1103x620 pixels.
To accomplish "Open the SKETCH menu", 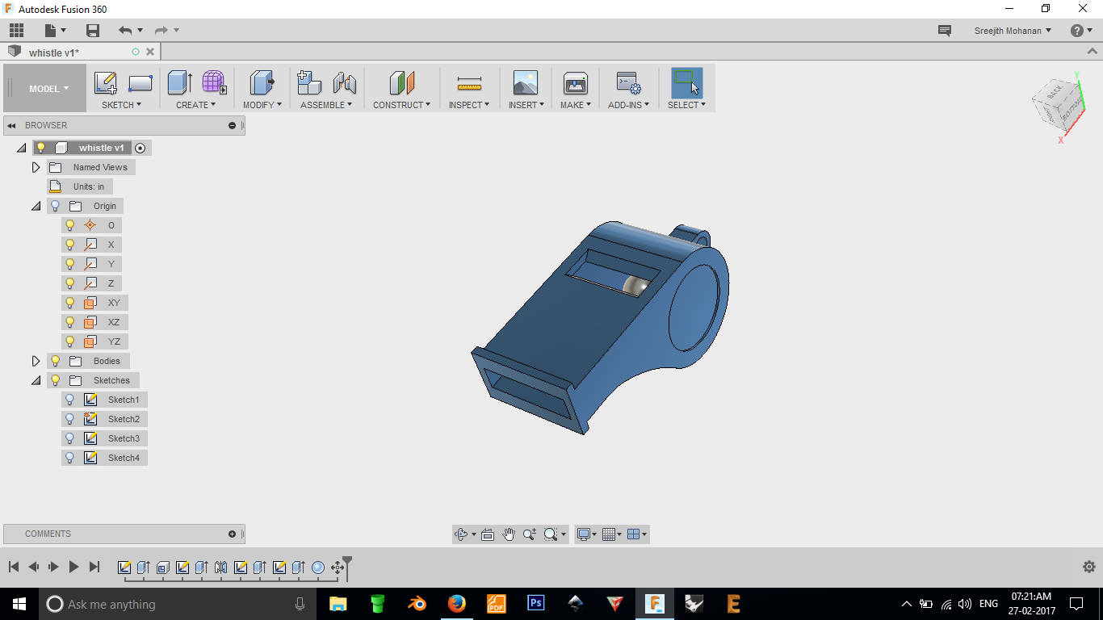I will 121,105.
